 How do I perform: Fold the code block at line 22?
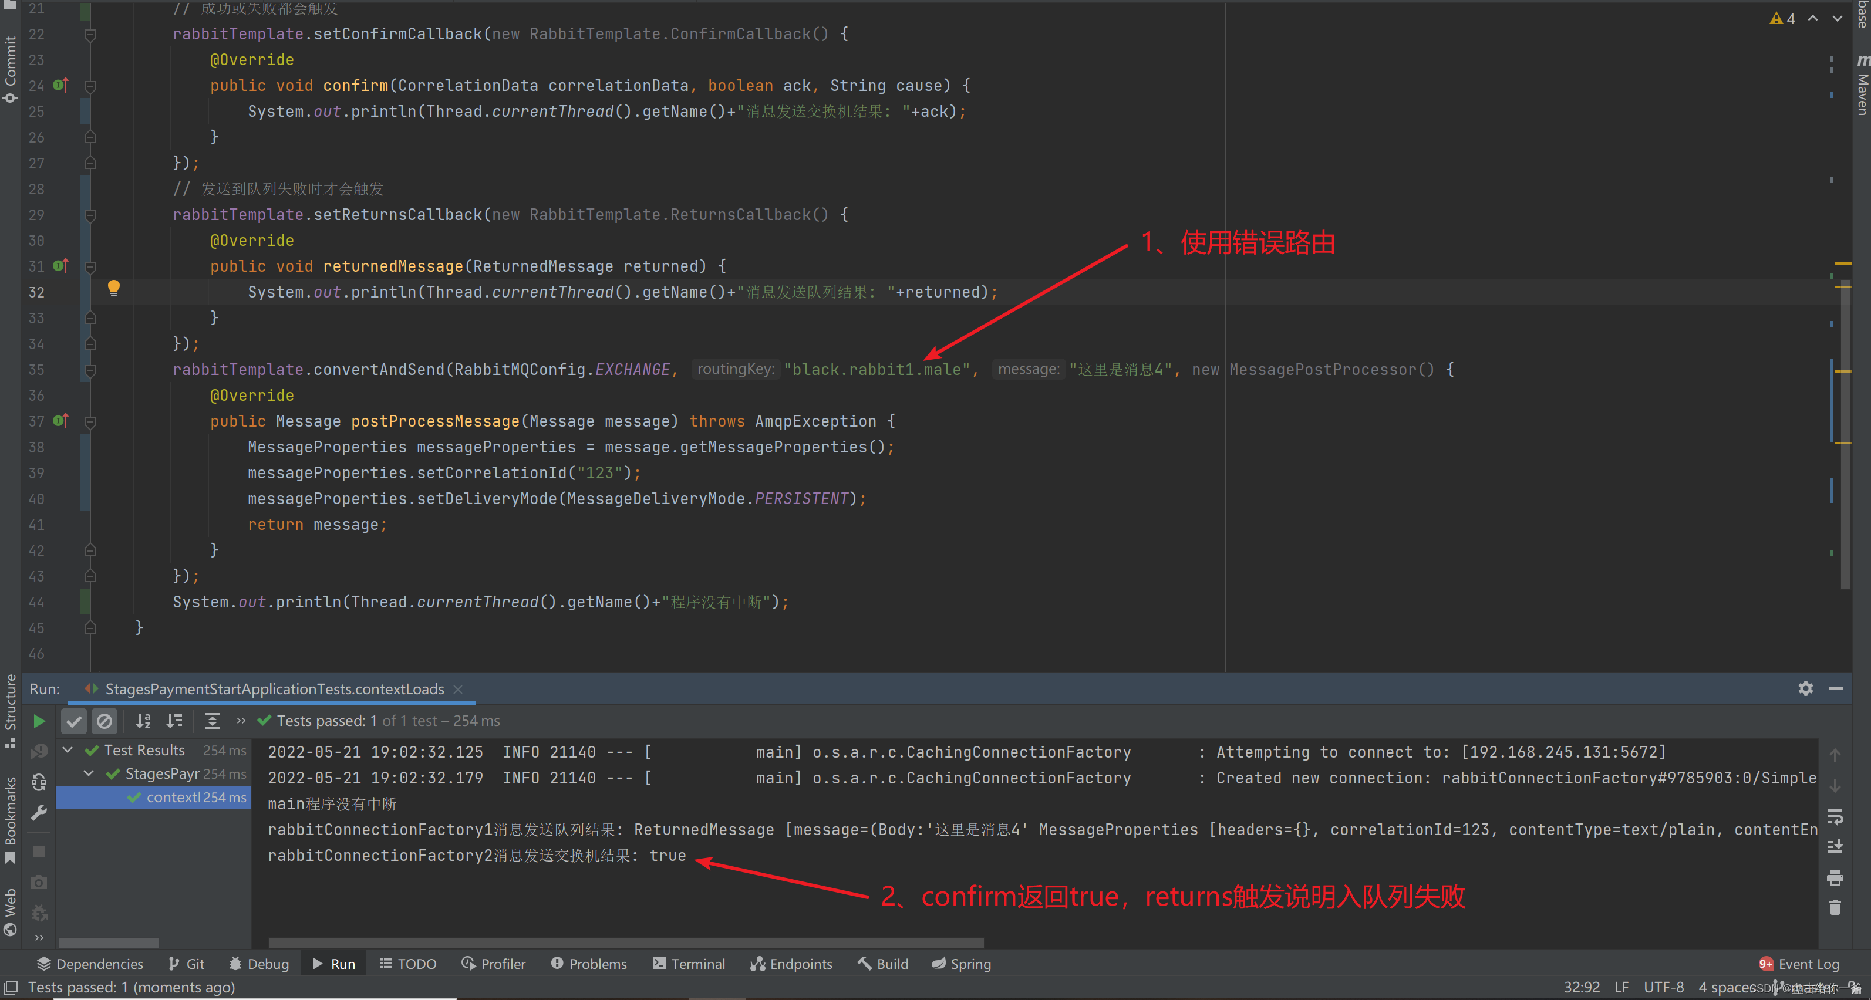[x=90, y=34]
